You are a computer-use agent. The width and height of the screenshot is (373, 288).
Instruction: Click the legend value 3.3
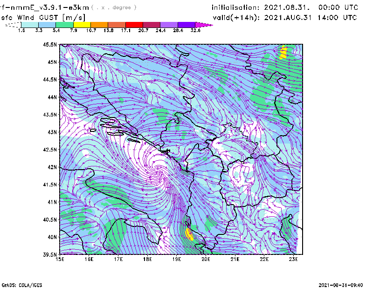(39, 30)
